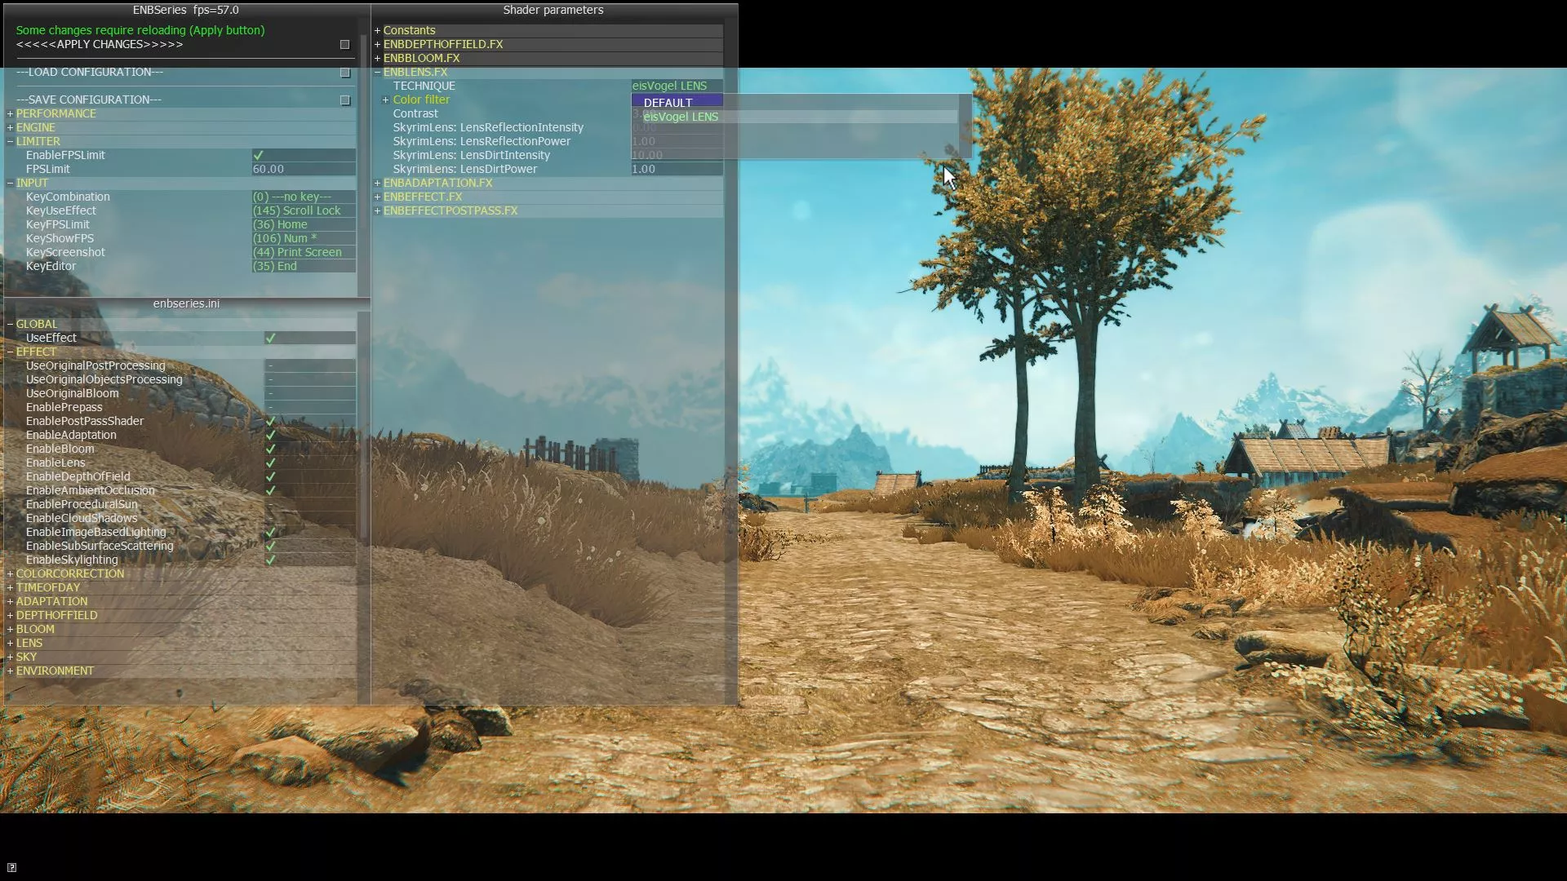
Task: Click the Shader parameters panel header
Action: 553,10
